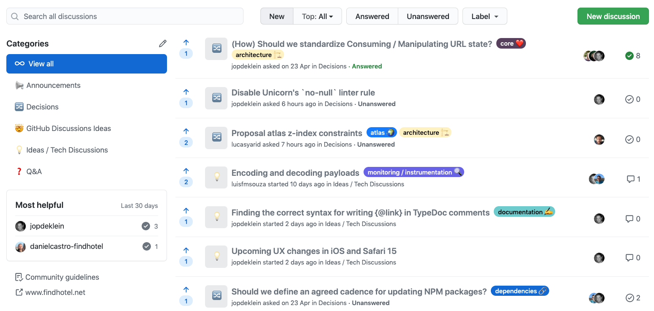This screenshot has width=654, height=311.
Task: Click the lightbulb icon beside Upcoming UX changes
Action: (x=216, y=256)
